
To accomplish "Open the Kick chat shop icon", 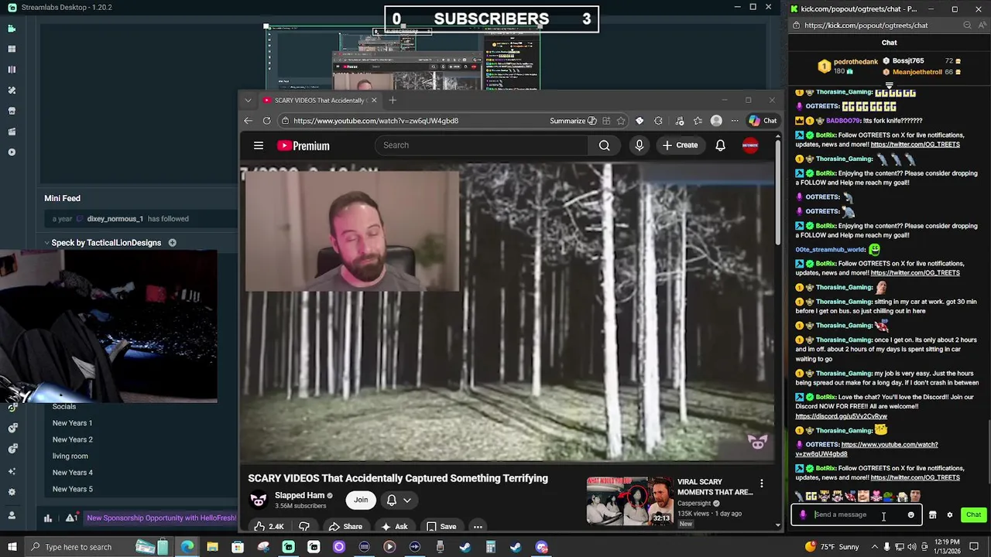I will point(932,514).
